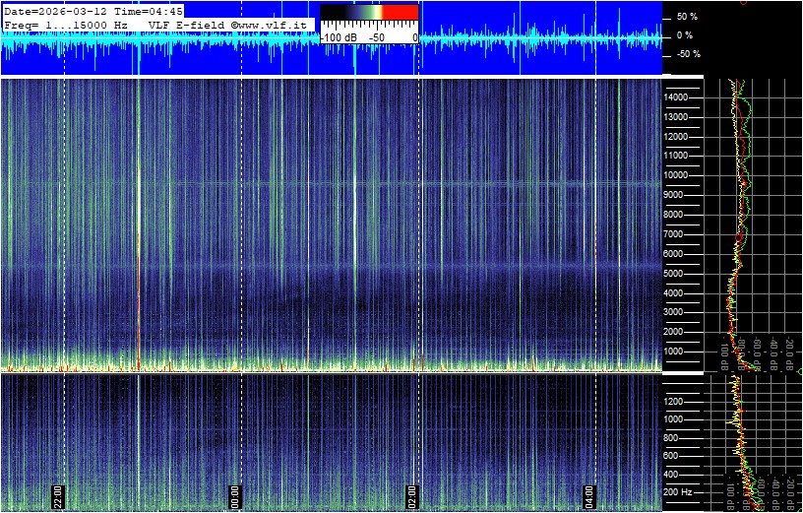Click the Date and Time header text
Screen dimensions: 803x513
tap(93, 10)
